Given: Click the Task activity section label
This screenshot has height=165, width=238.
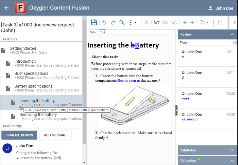Looking at the screenshot, I should click(x=12, y=126).
